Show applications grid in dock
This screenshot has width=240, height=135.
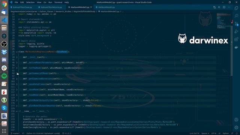coord(4,131)
